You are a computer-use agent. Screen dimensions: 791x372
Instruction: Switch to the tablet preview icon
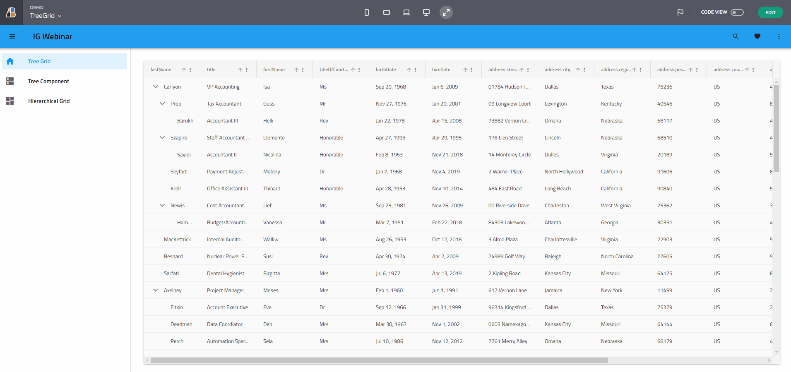(x=386, y=12)
